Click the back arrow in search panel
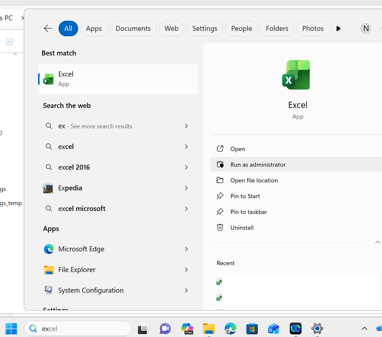Screen dimensions: 382x337 pyautogui.click(x=48, y=29)
